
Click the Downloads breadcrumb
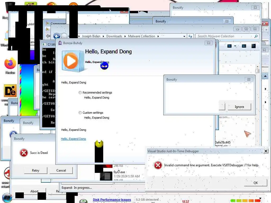[114, 36]
